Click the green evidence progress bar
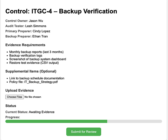Image resolution: width=168 pixels, height=140 pixels. click(x=56, y=121)
